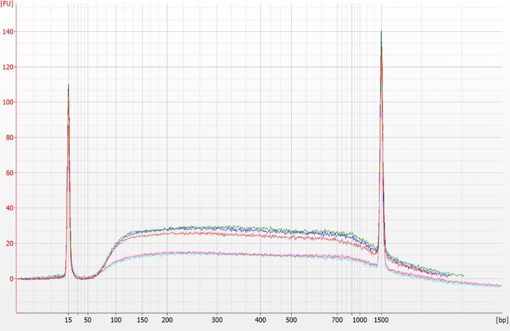Select the 120 tick label on the y-axis
510x331 pixels.
8,67
